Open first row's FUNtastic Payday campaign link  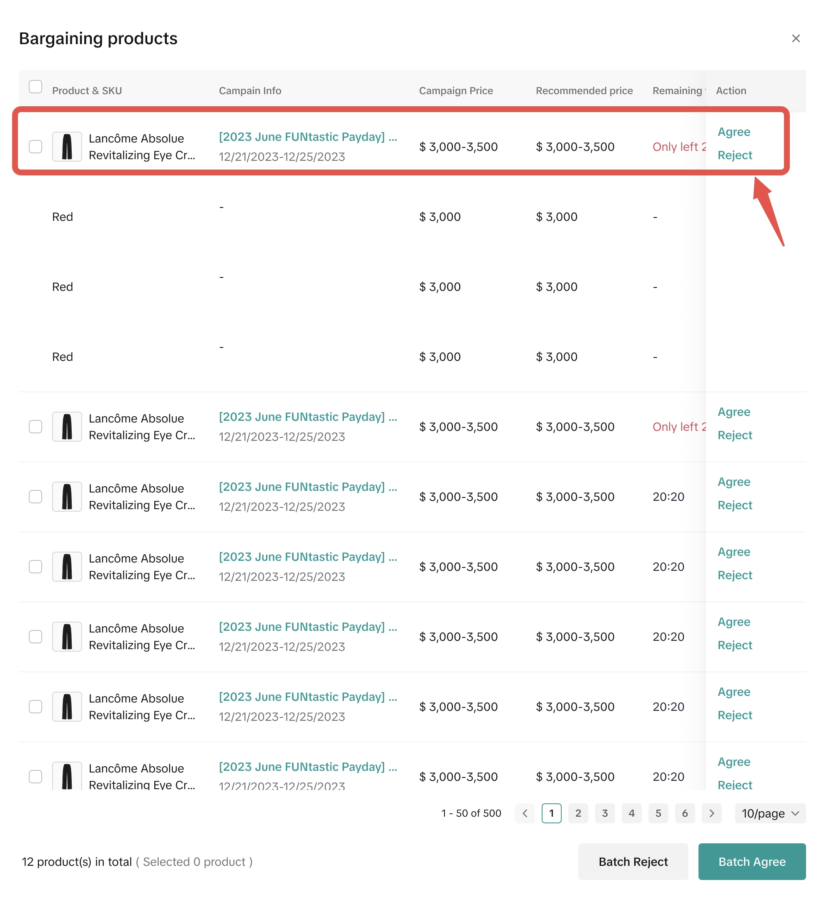(307, 137)
